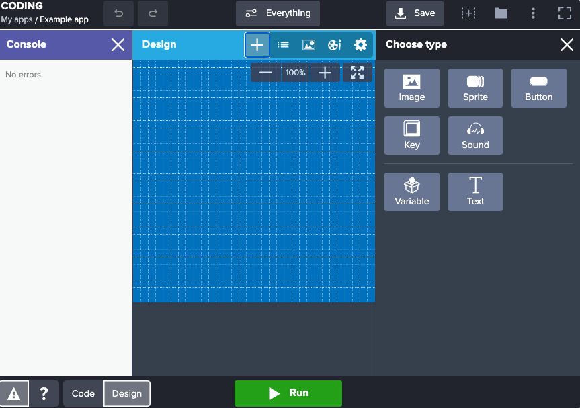Switch to the Design tab
Image resolution: width=580 pixels, height=408 pixels.
pos(126,393)
